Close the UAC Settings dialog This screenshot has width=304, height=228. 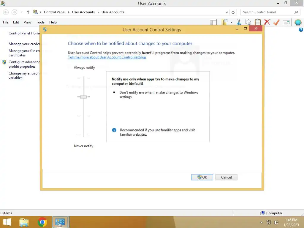point(256,28)
